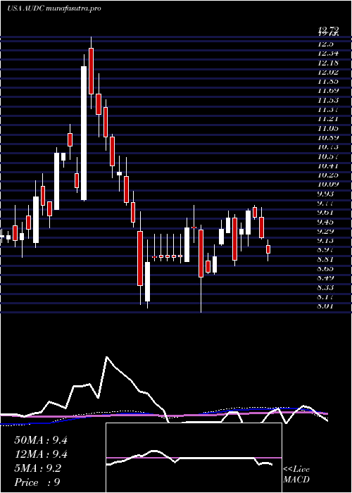This screenshot has height=493, width=352.
Task: Click the 12.18 price axis label
Action: click(328, 63)
